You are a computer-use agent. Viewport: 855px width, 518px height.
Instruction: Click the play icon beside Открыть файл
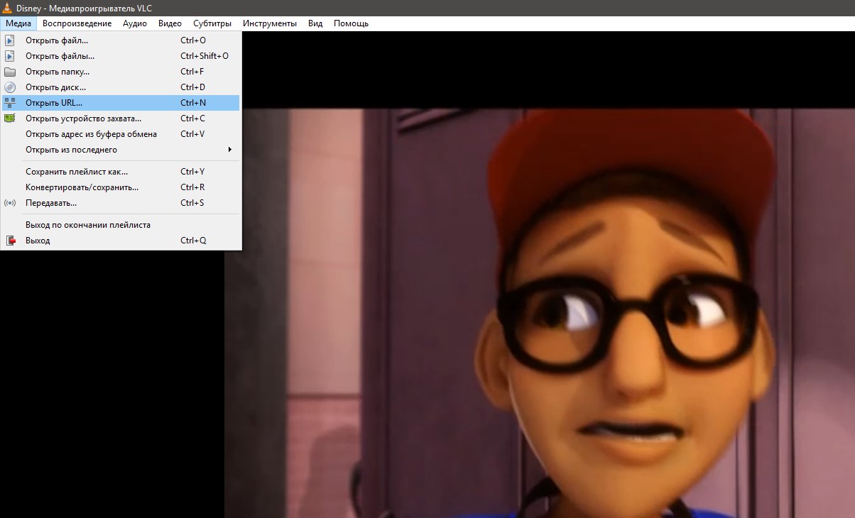click(x=10, y=40)
